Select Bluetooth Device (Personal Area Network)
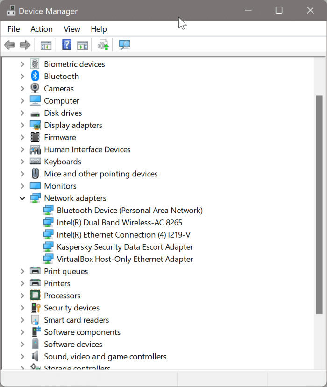Screen dimensions: 327x387 pos(130,210)
